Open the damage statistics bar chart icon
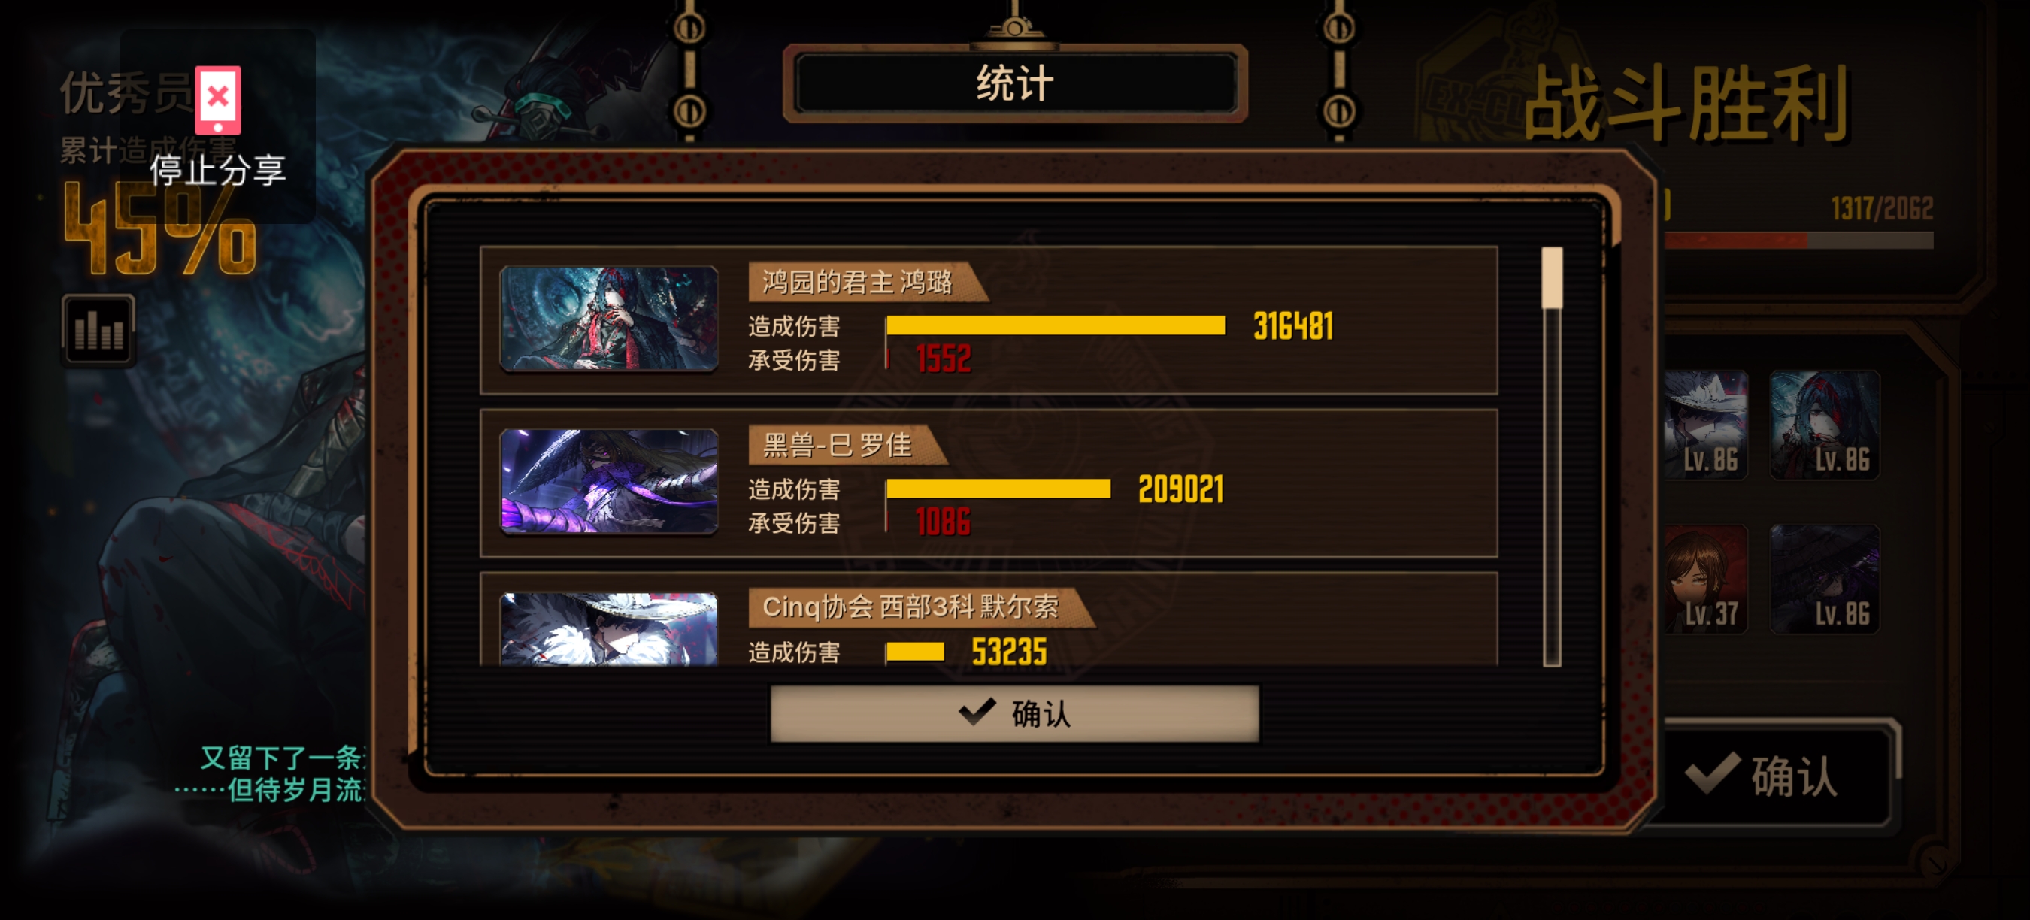The image size is (2030, 920). pyautogui.click(x=98, y=331)
